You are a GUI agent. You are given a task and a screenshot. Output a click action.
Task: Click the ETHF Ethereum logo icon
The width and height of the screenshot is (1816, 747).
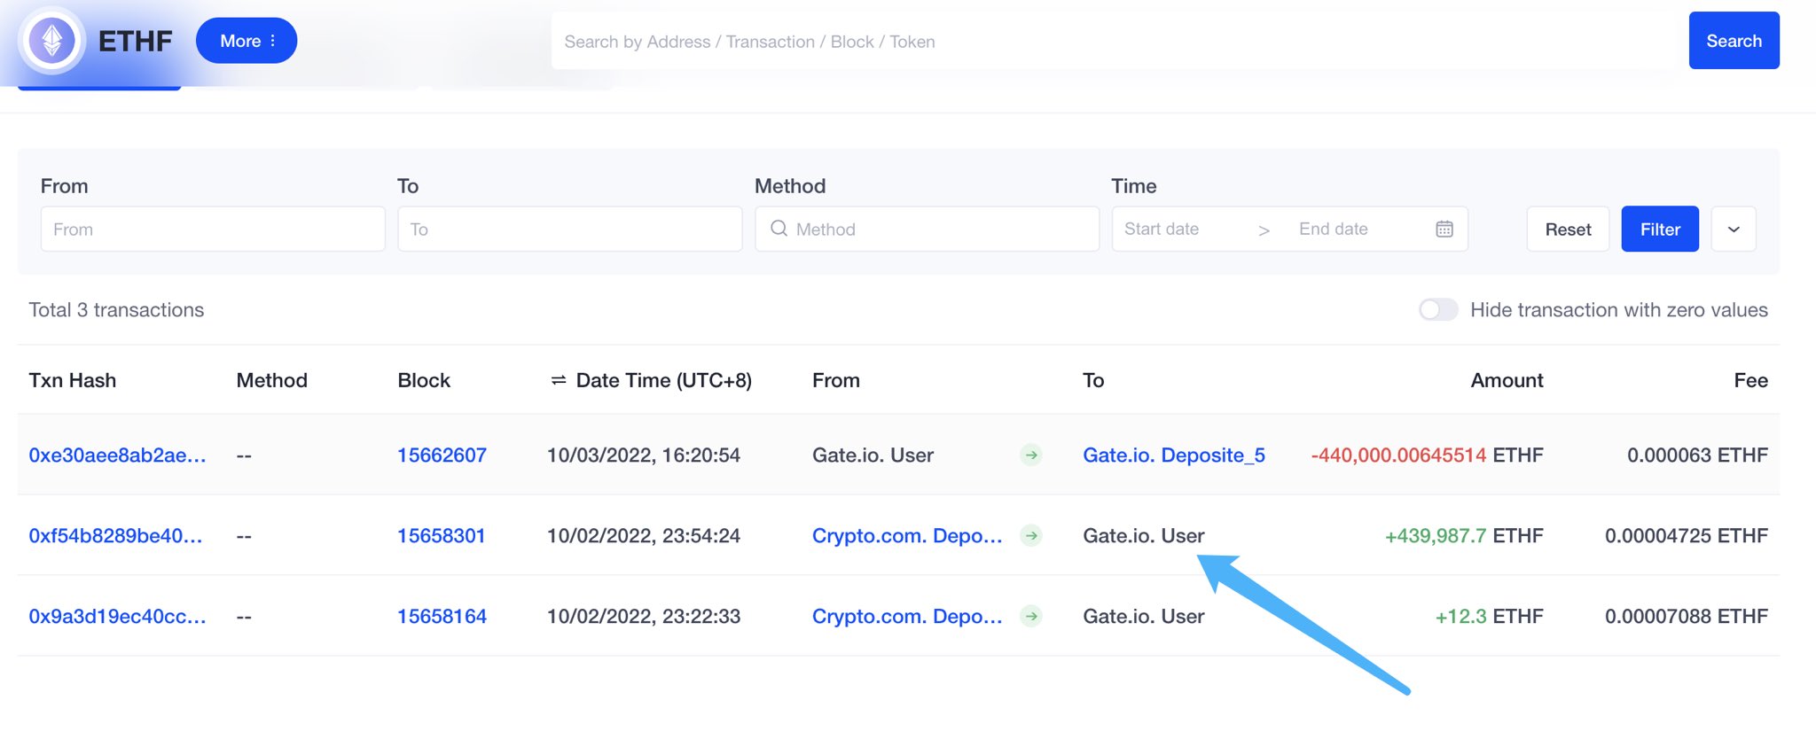52,41
